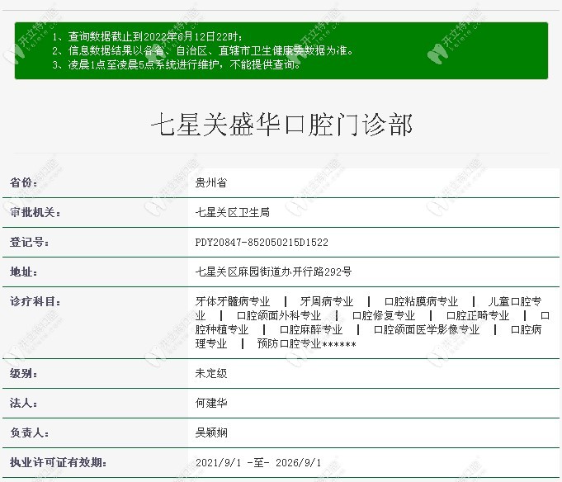Click the 牙周病专业 entry

tap(327, 302)
